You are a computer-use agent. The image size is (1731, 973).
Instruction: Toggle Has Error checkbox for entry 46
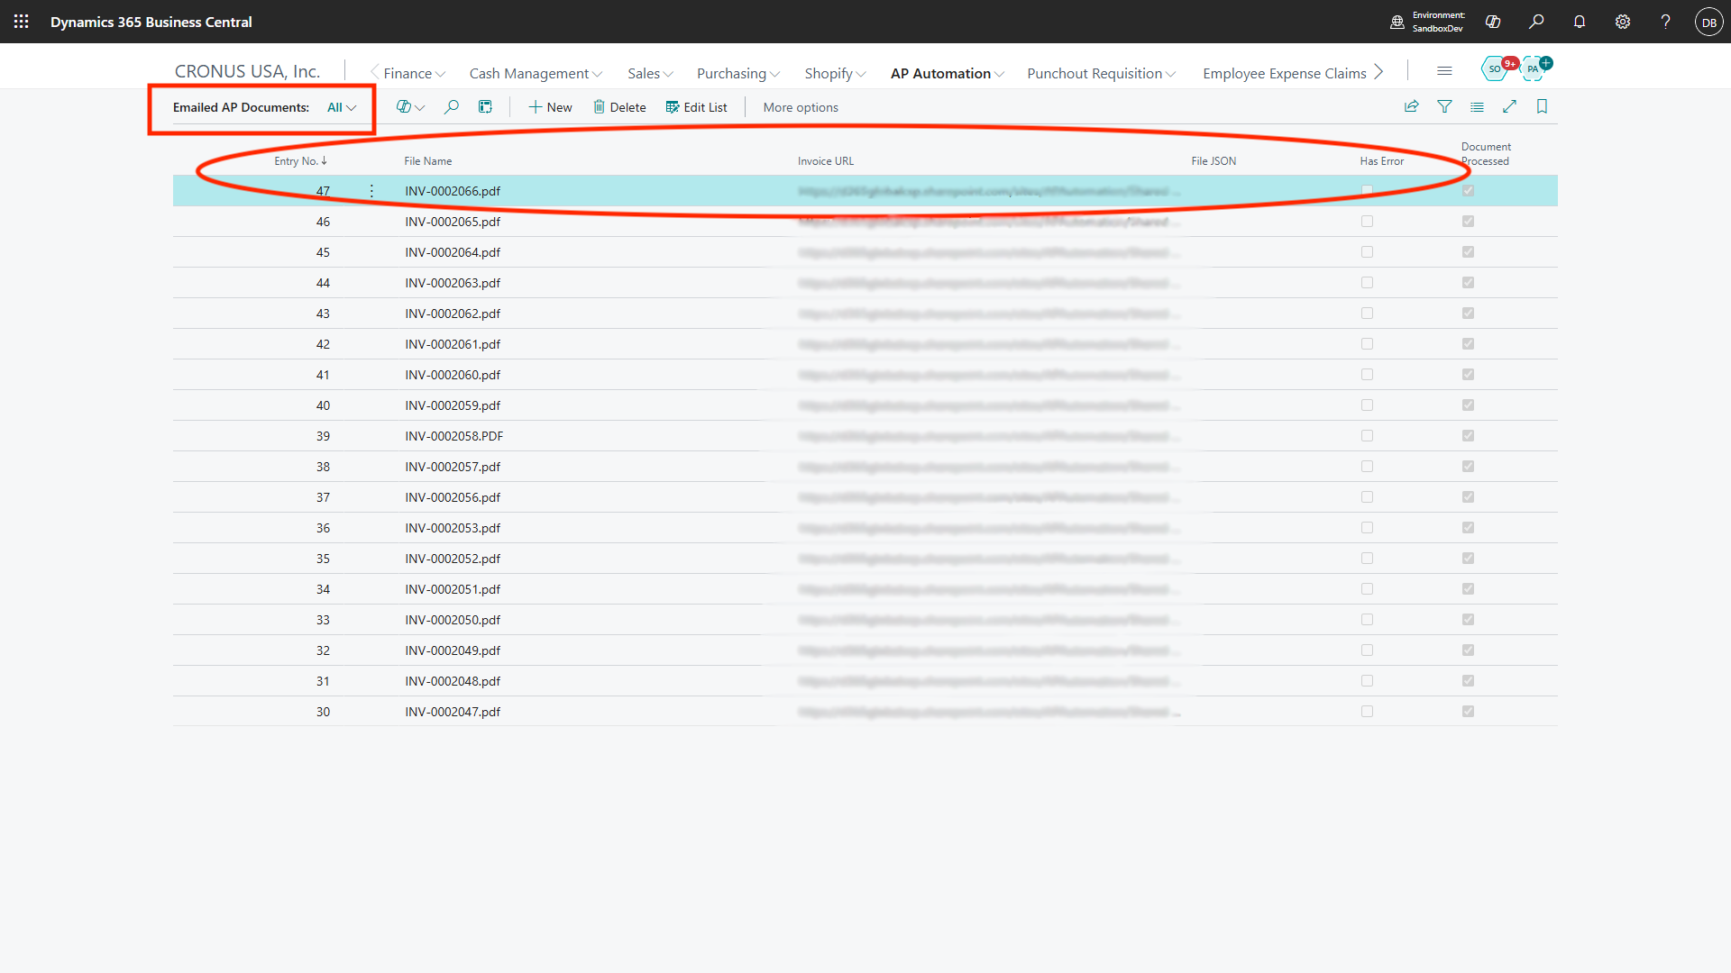pos(1367,222)
